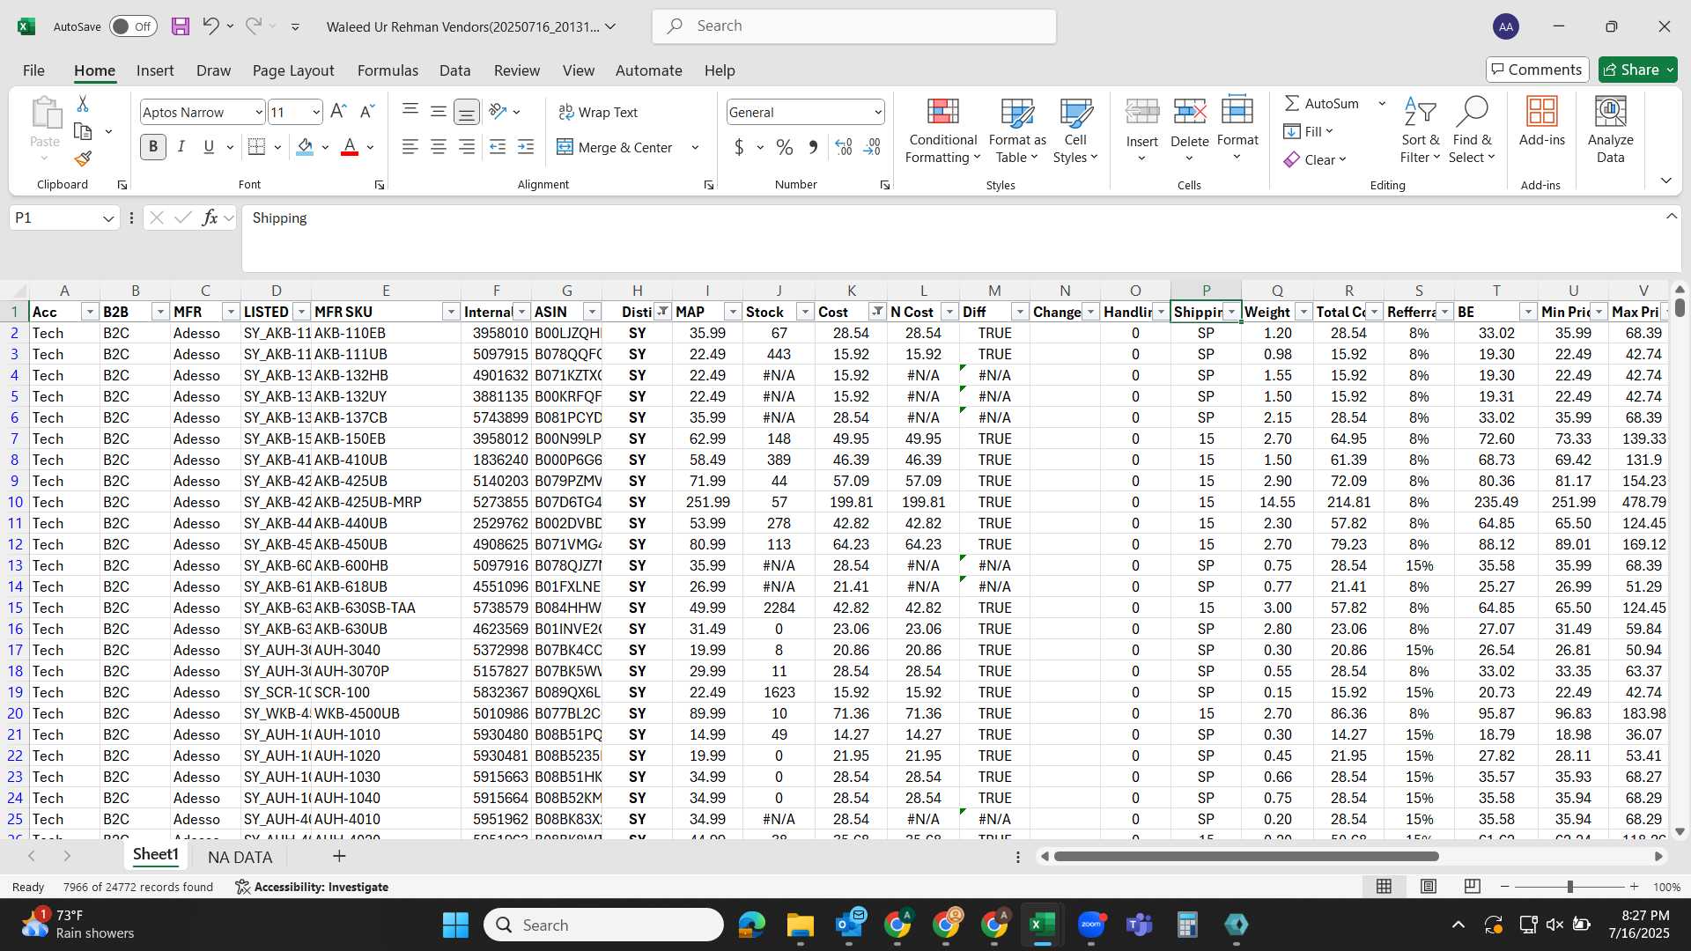Image resolution: width=1691 pixels, height=951 pixels.
Task: Toggle Wrap Text
Action: [598, 112]
